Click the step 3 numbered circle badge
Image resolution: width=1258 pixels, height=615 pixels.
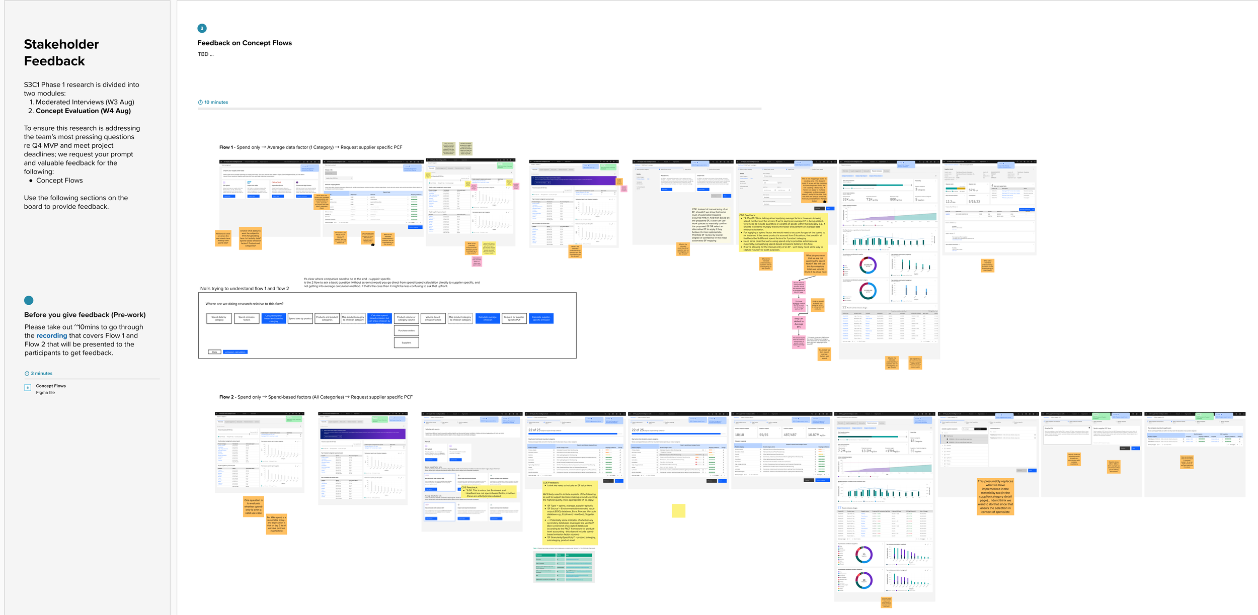(x=202, y=28)
